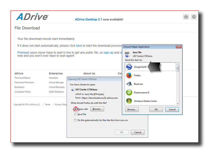Click Browse in Choose Helper Application
Screen dimensions: 209x153
click(x=132, y=109)
